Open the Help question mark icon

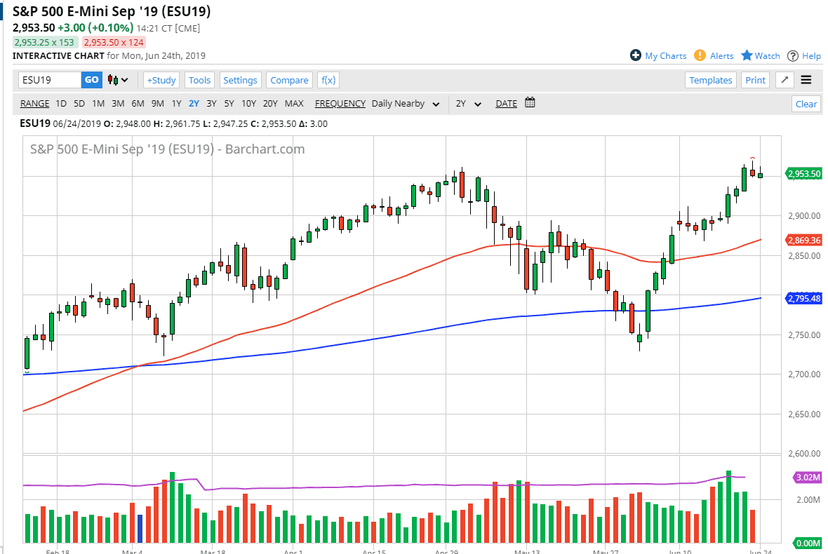[x=792, y=55]
